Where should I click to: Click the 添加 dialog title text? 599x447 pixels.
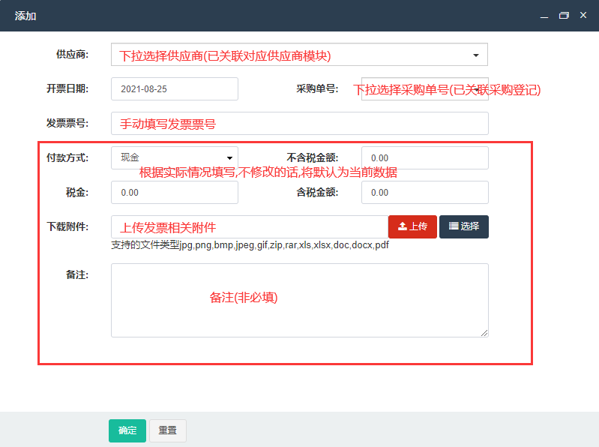25,16
